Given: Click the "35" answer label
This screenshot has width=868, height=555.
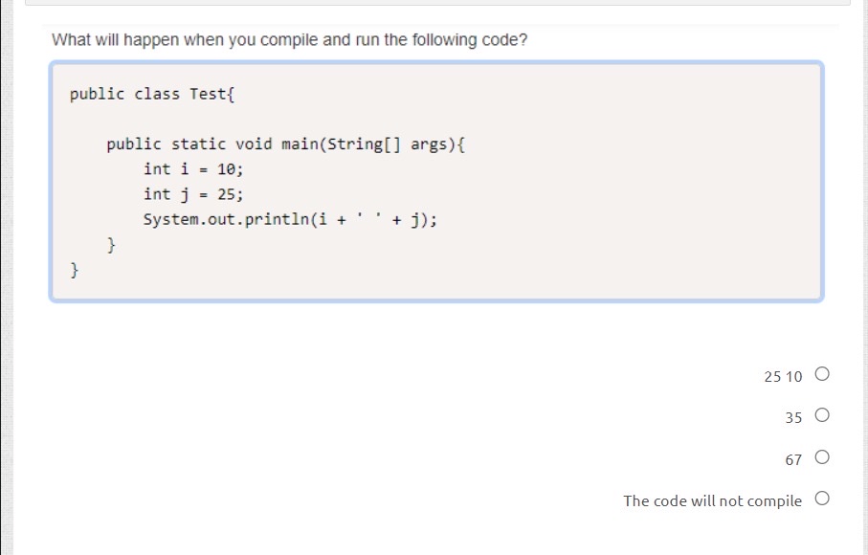Looking at the screenshot, I should (x=794, y=417).
